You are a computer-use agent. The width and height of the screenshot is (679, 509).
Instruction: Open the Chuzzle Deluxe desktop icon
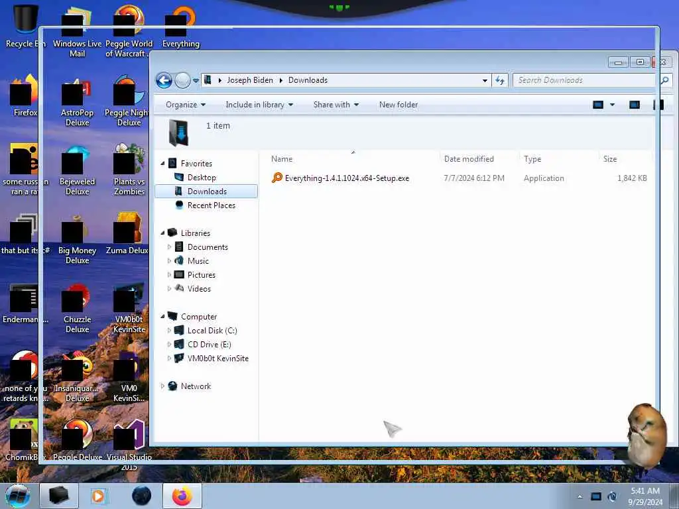click(x=77, y=308)
